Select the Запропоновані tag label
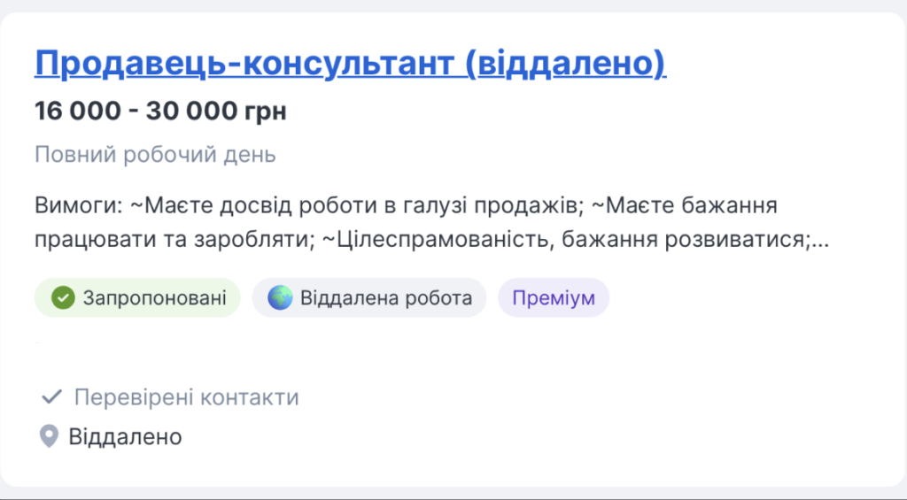907x500 pixels. [154, 298]
